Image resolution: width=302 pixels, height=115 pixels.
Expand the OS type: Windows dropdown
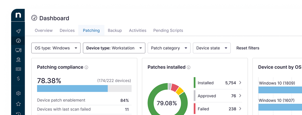56,48
